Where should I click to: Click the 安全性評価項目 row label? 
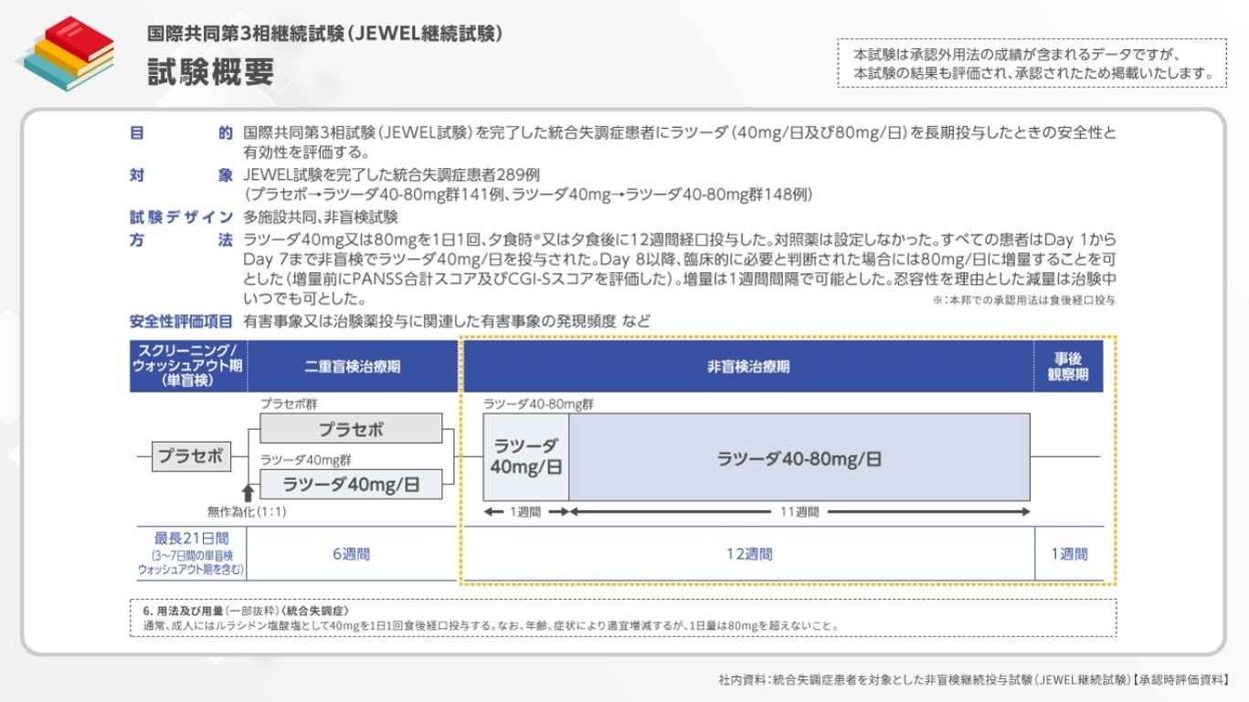pos(181,321)
